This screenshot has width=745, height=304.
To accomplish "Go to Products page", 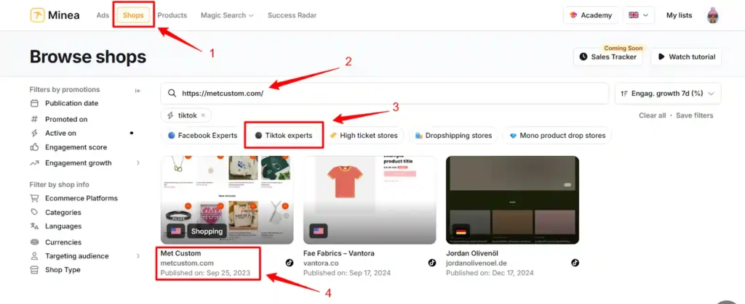I will point(172,15).
